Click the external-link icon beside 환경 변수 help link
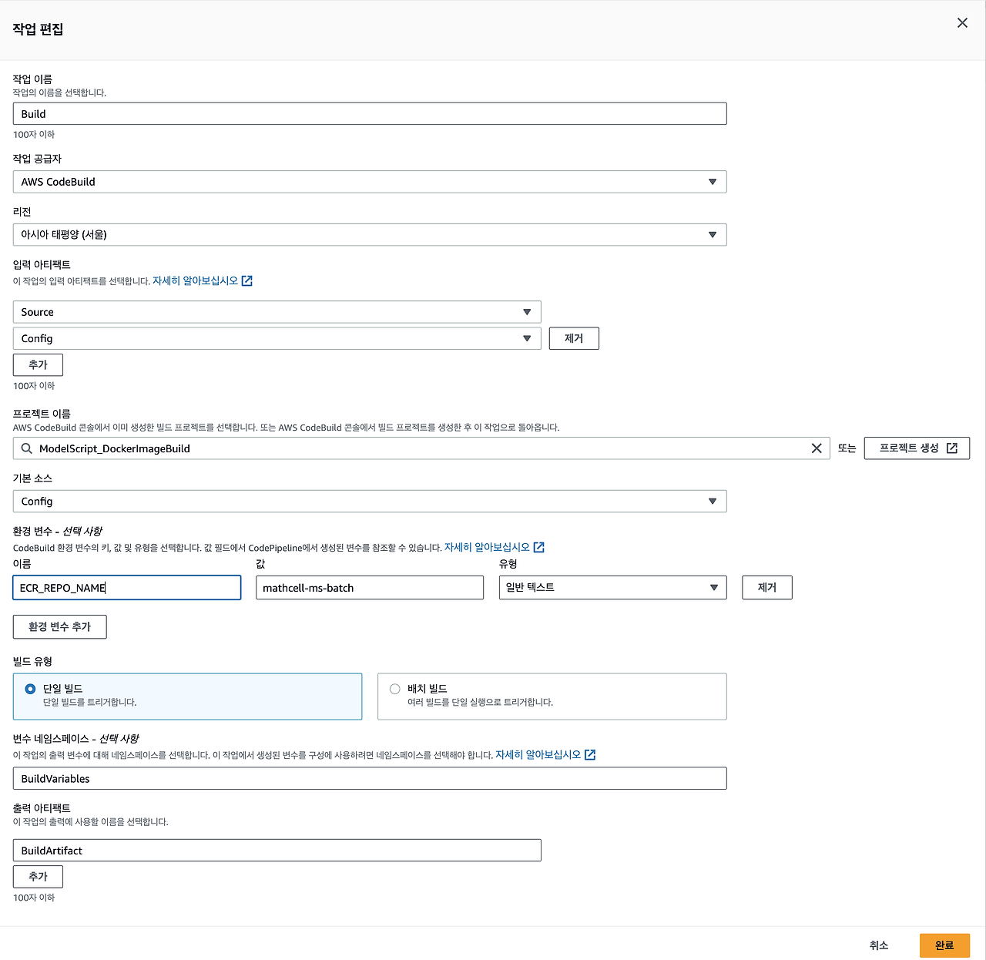This screenshot has width=986, height=960. point(539,548)
